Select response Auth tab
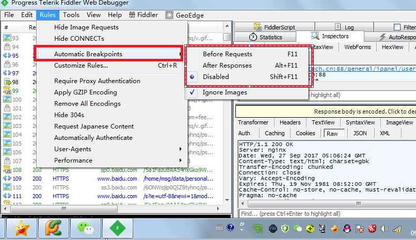 tap(244, 133)
